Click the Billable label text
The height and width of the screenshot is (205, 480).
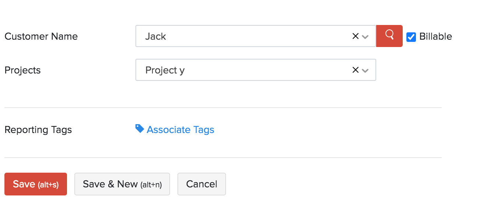coord(435,36)
